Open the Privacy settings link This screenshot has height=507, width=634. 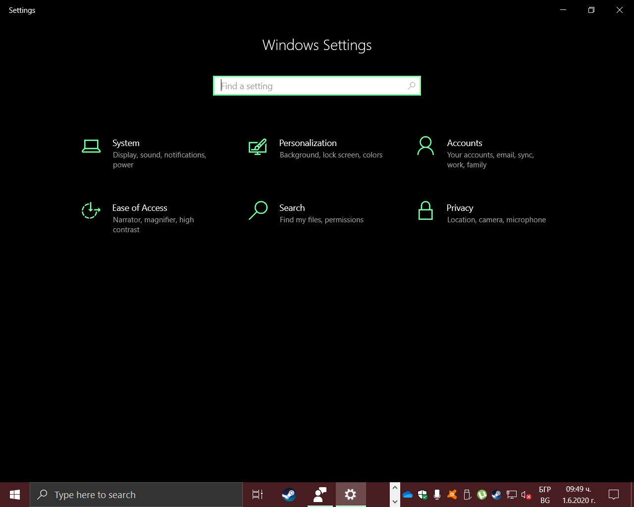(x=460, y=208)
